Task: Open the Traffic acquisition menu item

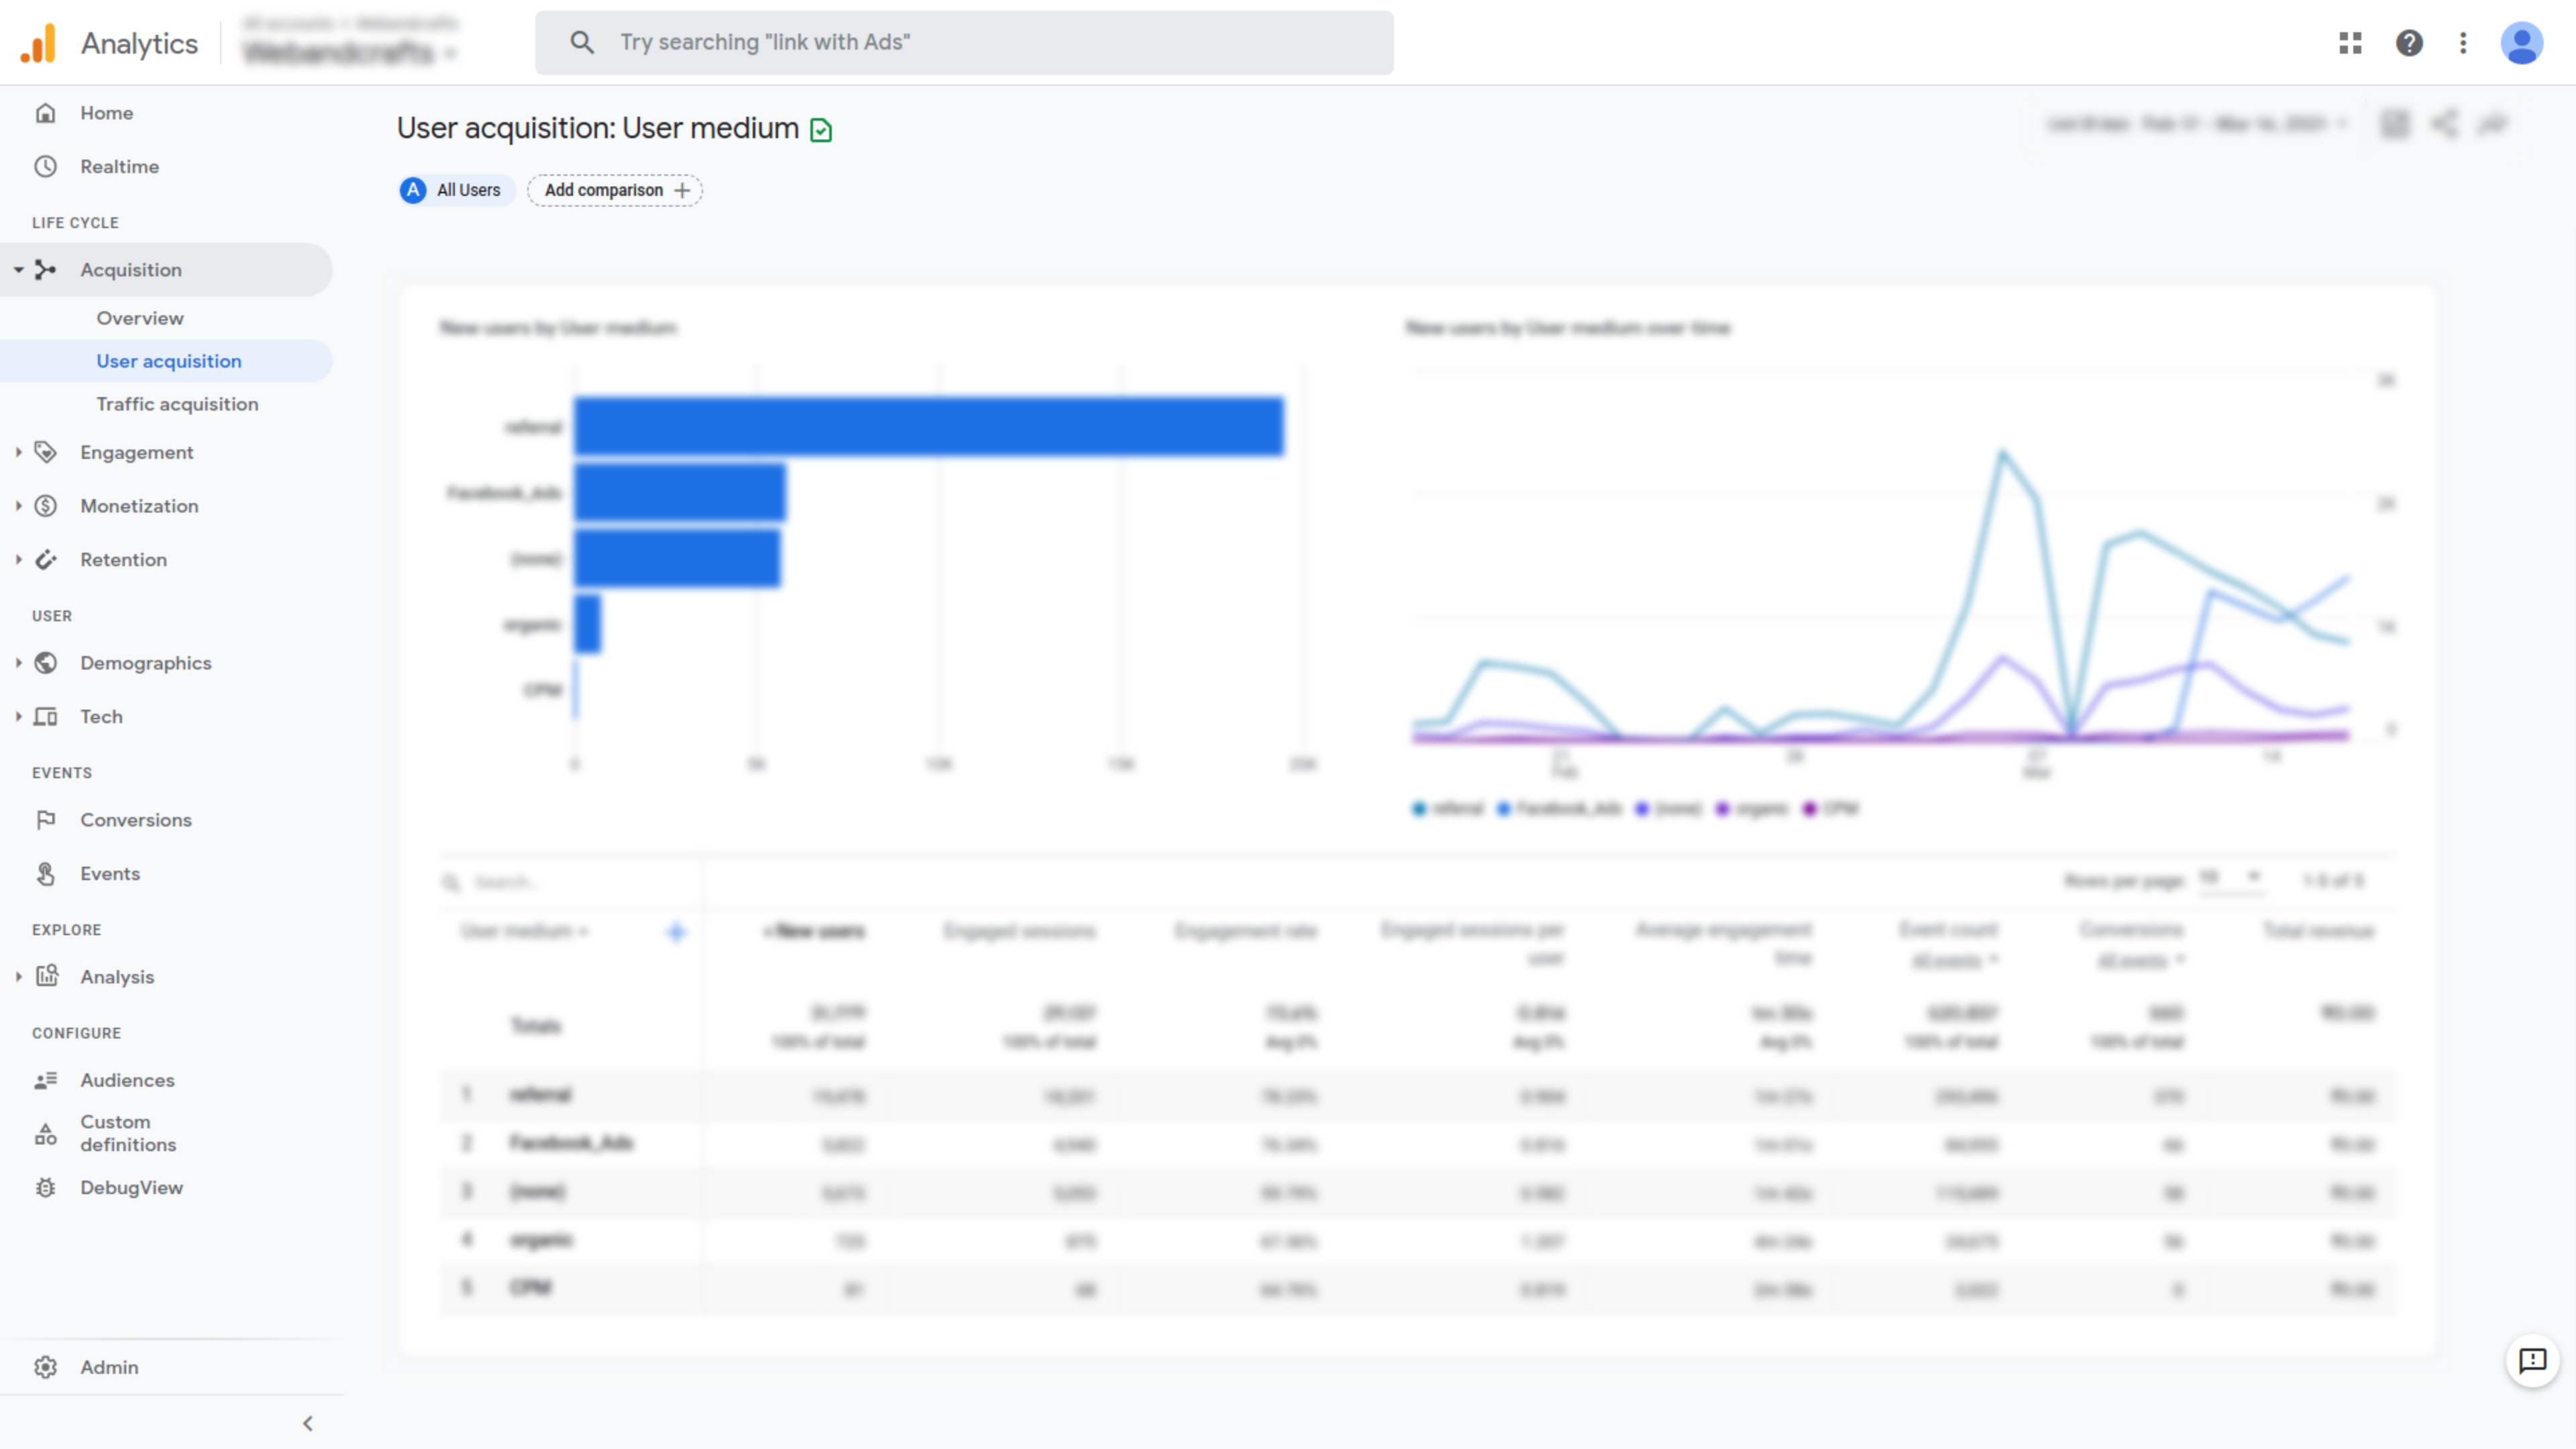Action: pyautogui.click(x=177, y=402)
